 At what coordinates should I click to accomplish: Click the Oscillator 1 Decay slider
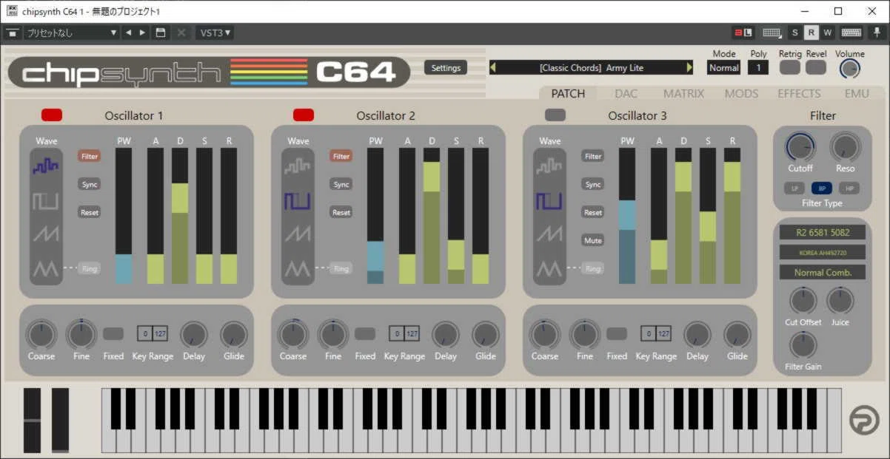point(180,216)
